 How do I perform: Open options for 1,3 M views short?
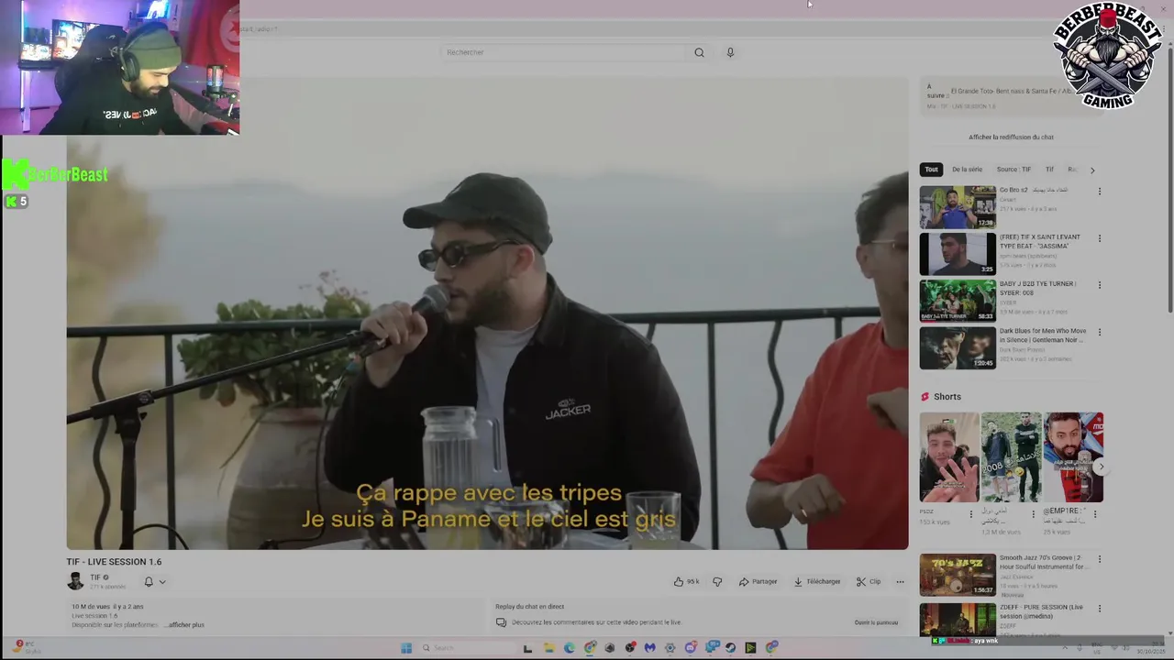[x=1033, y=514]
